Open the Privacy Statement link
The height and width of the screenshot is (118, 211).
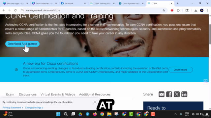tap(13, 108)
